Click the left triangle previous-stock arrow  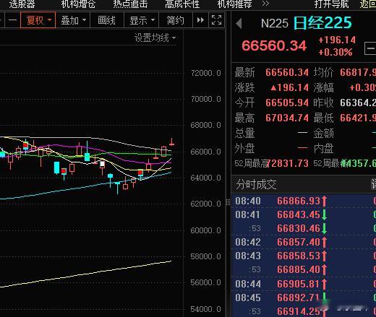(x=239, y=24)
